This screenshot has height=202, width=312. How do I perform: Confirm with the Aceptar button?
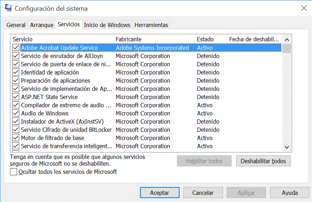[160, 193]
